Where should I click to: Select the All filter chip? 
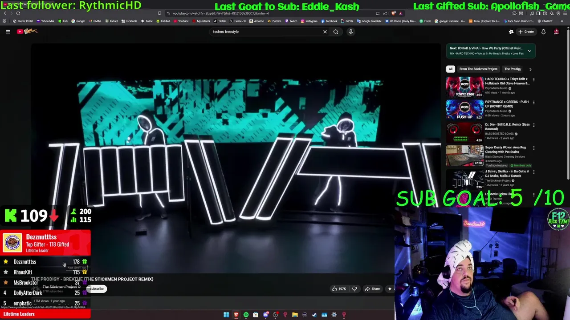click(x=451, y=69)
